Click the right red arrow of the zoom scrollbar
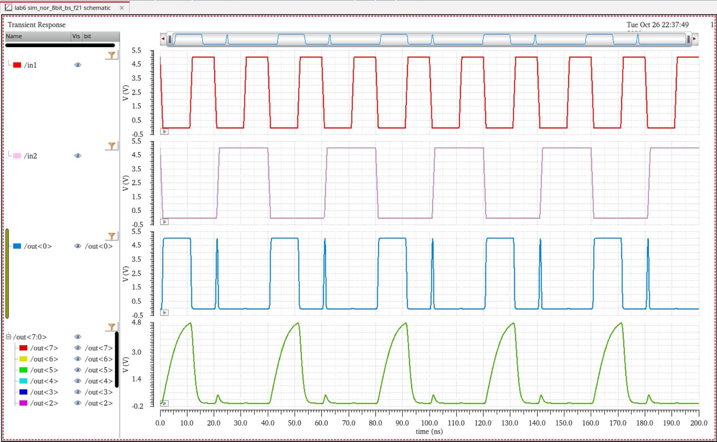The height and width of the screenshot is (442, 717). coord(695,39)
